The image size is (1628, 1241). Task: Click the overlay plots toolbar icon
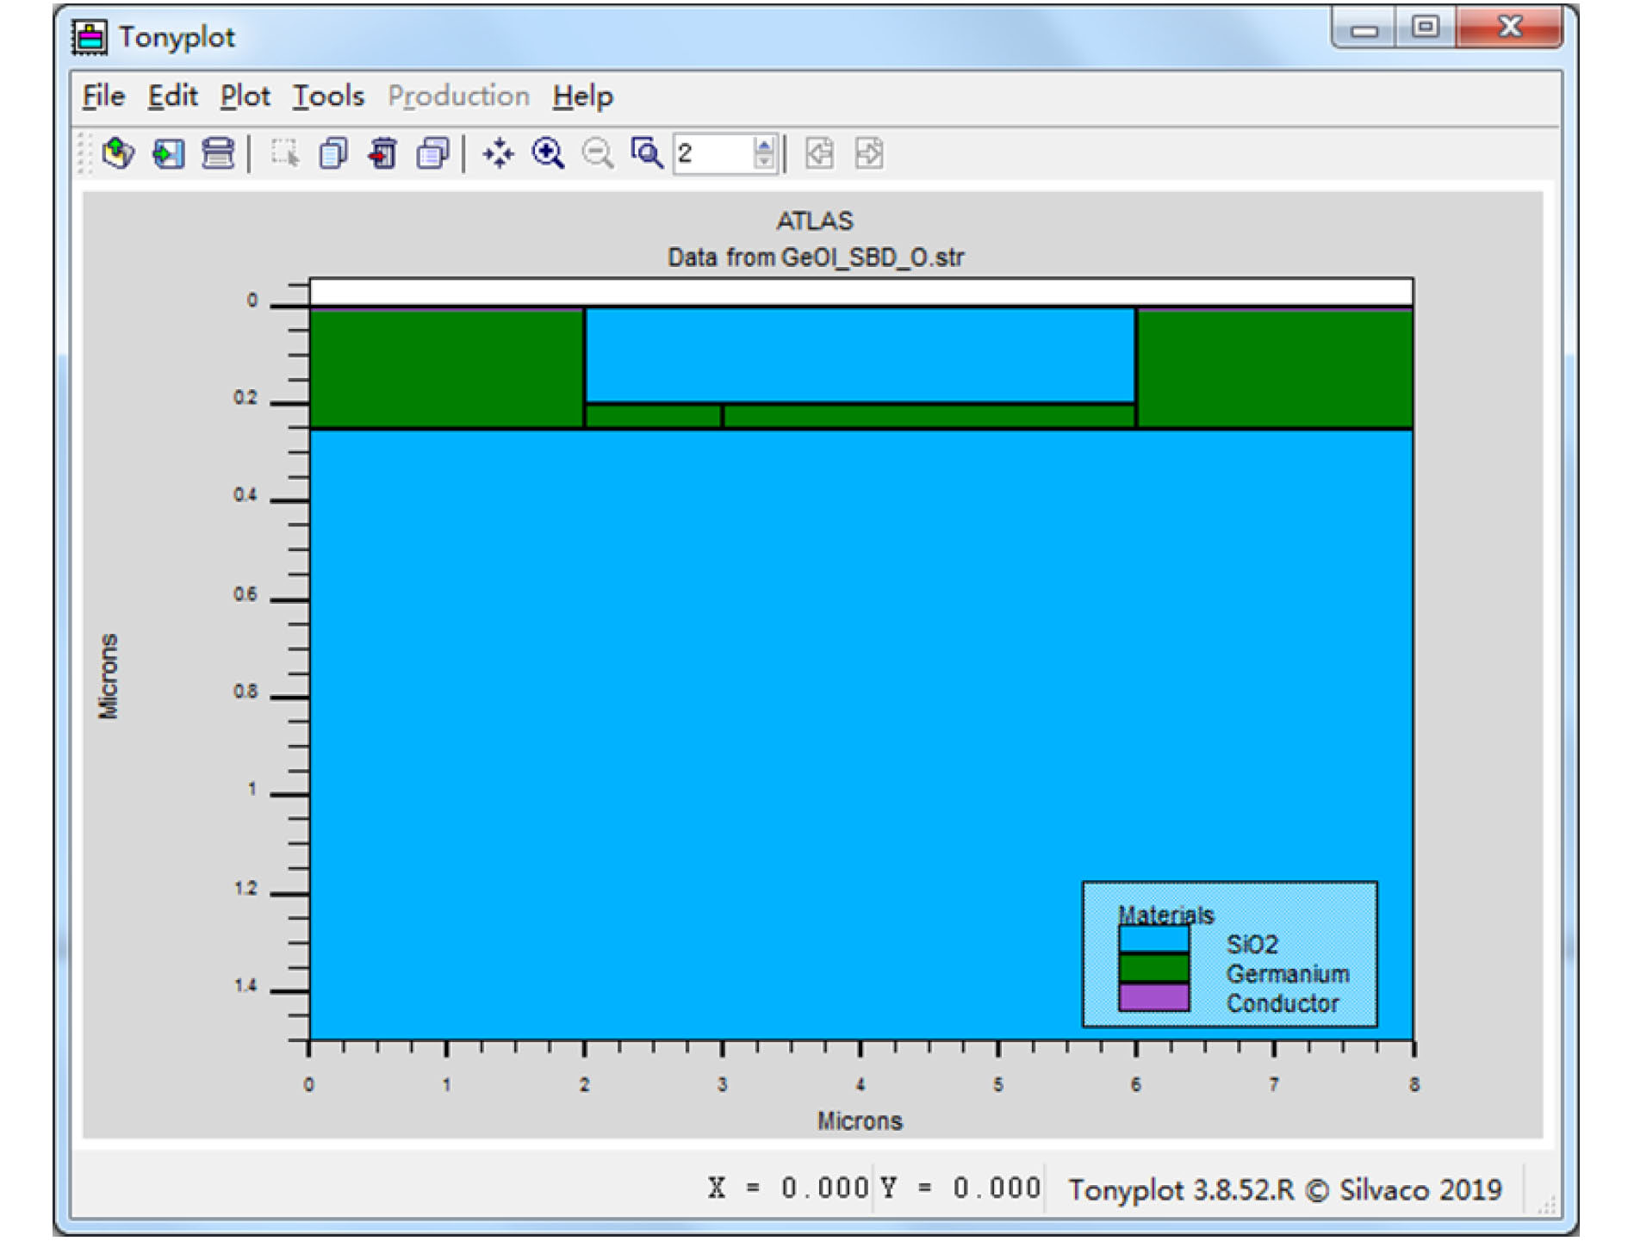point(432,153)
